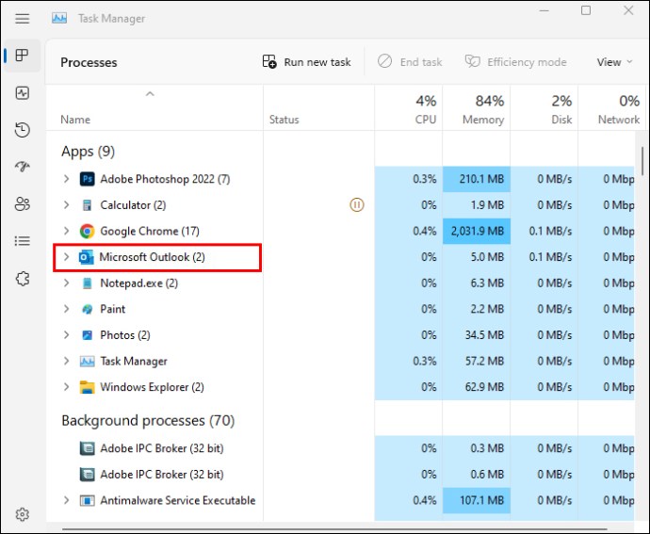Click the Run new task button
This screenshot has width=650, height=534.
click(306, 62)
